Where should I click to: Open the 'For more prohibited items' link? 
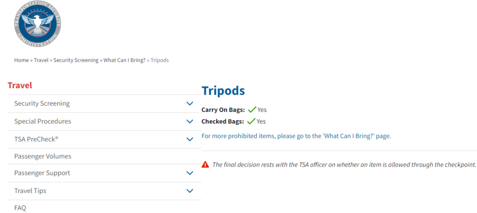pyautogui.click(x=296, y=136)
